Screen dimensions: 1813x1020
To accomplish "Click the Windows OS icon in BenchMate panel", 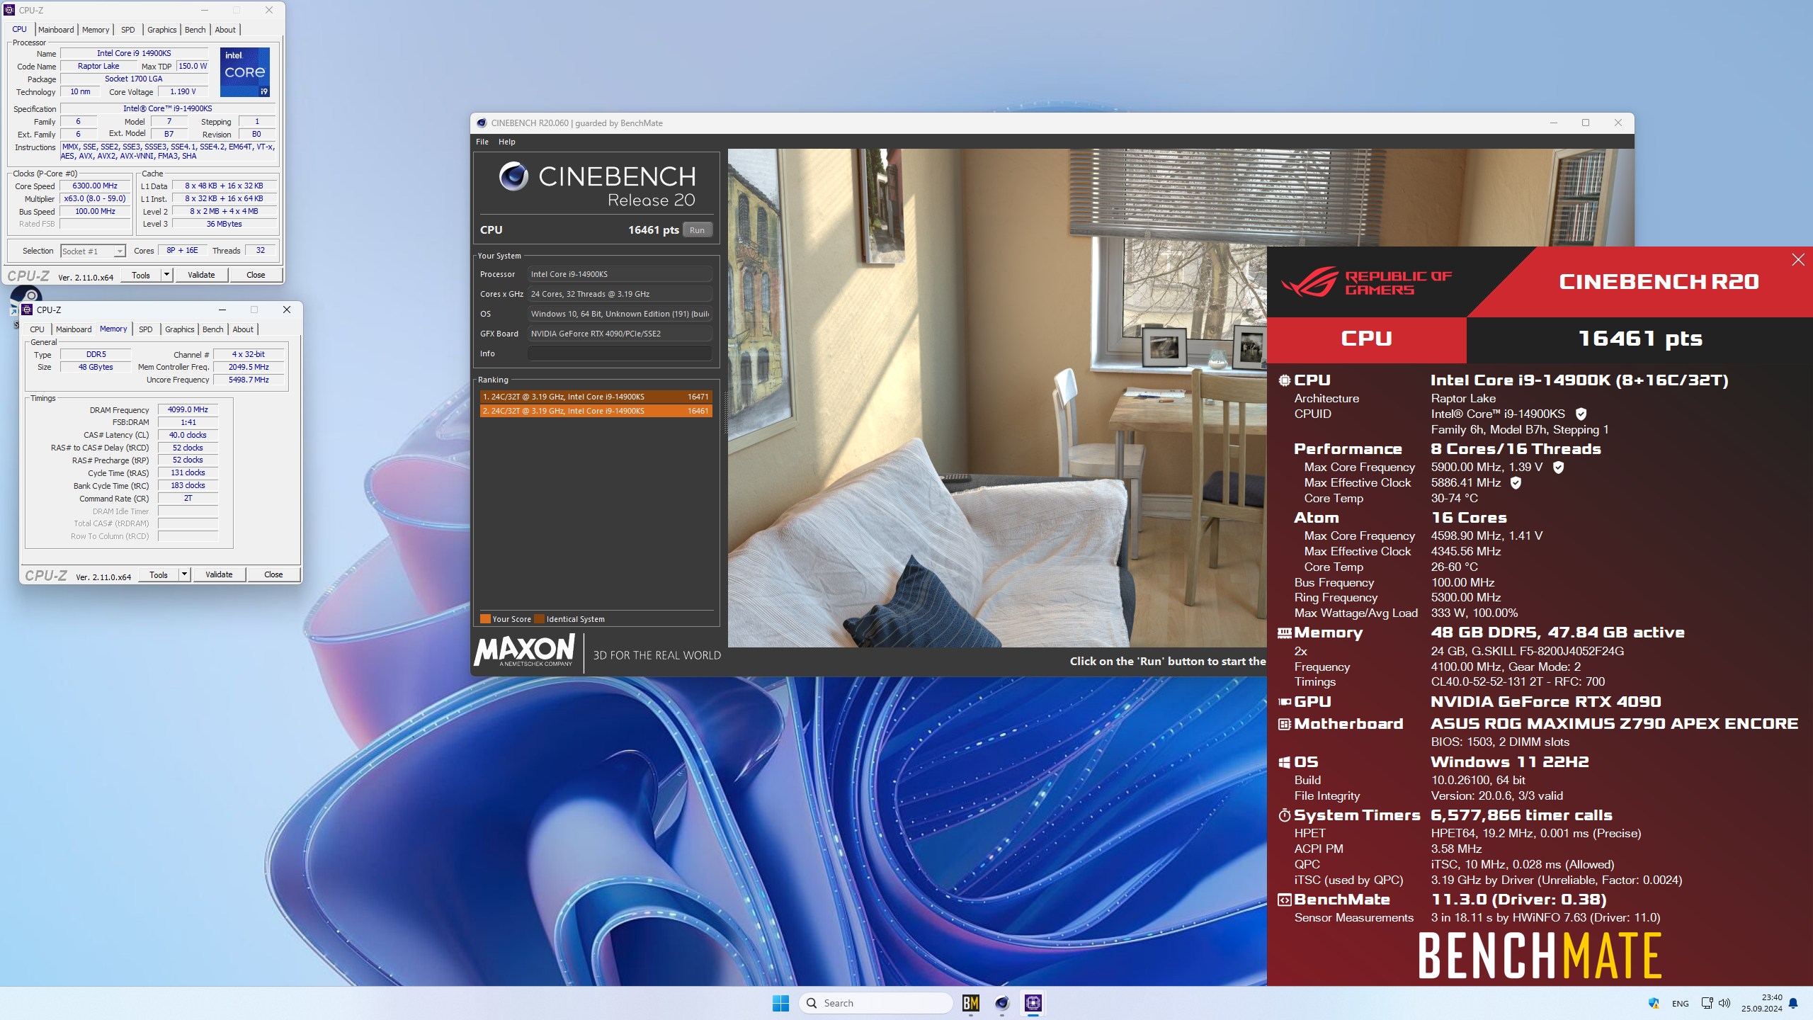I will [1284, 762].
